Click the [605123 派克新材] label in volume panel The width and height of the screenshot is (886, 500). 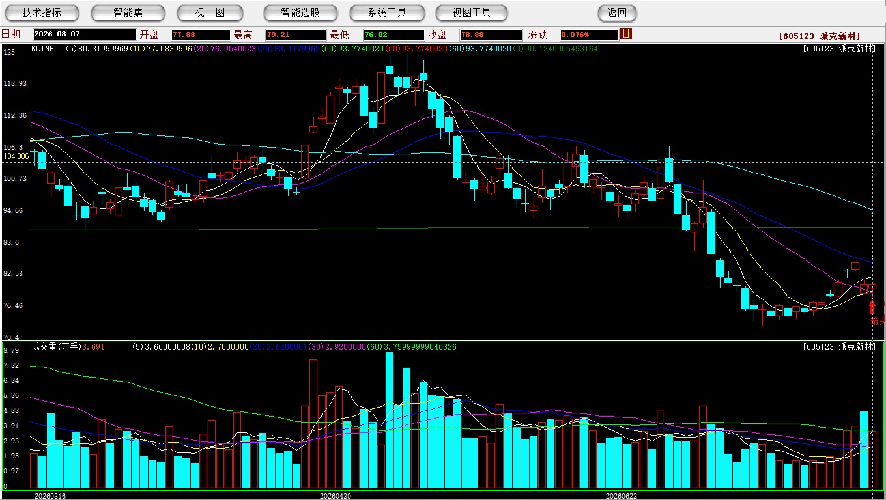pos(839,347)
